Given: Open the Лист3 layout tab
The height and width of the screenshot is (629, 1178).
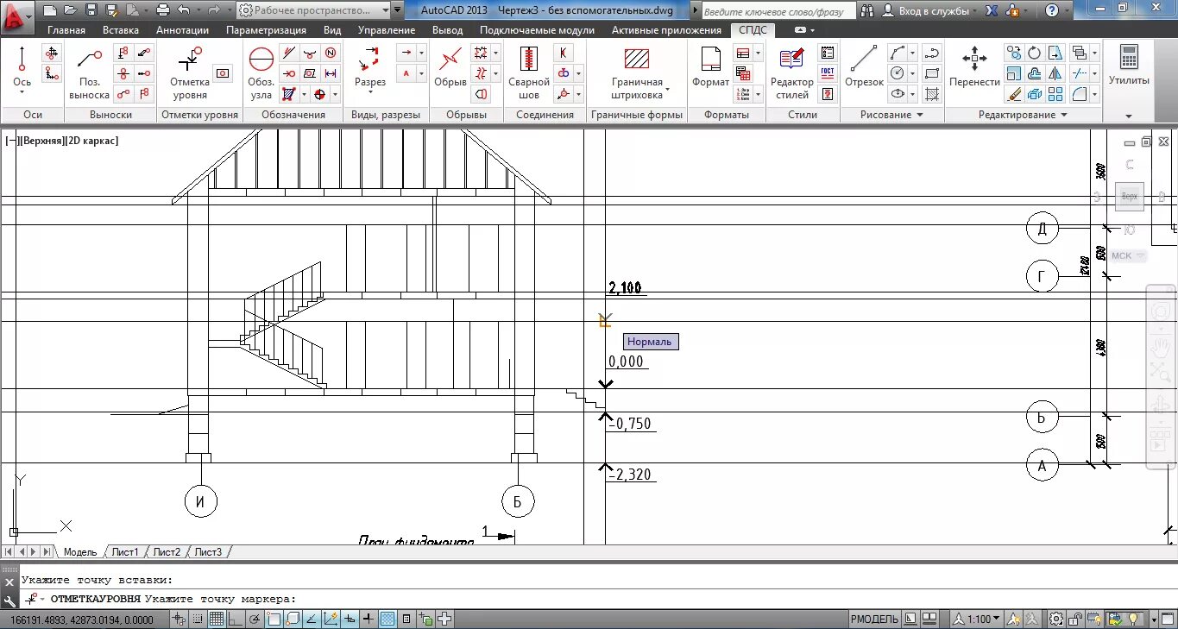Looking at the screenshot, I should (208, 552).
